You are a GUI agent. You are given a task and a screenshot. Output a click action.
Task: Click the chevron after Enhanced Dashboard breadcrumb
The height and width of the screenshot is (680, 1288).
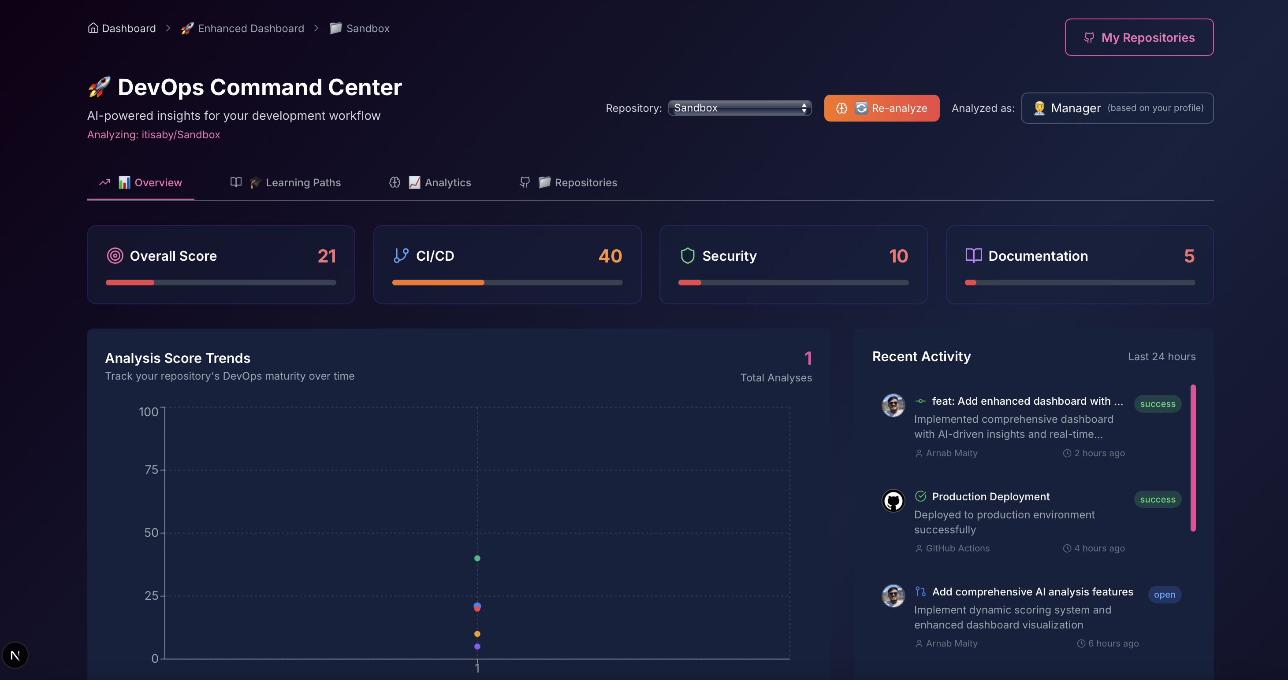(x=316, y=29)
